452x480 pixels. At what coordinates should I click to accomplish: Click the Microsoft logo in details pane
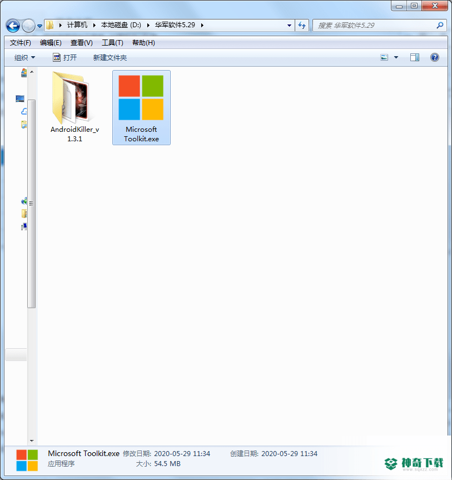[x=27, y=460]
